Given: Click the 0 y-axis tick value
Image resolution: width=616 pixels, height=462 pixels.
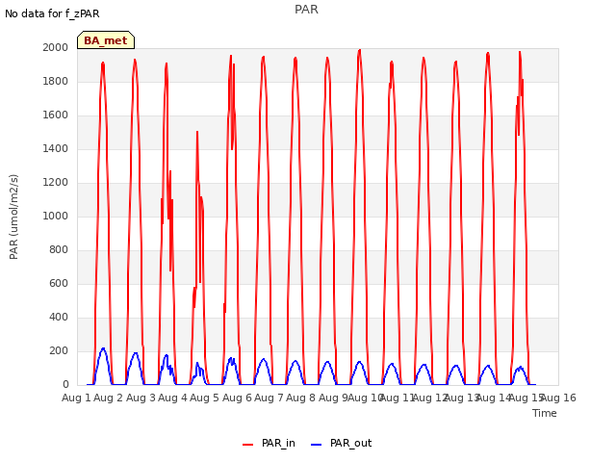Looking at the screenshot, I should (65, 385).
